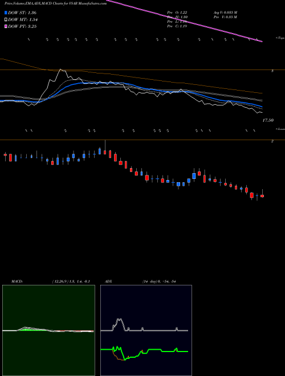Viewport: 285px width, 376px height.
Task: Select the 'DOW PT: 3.25' legend label
Action: [x=22, y=26]
